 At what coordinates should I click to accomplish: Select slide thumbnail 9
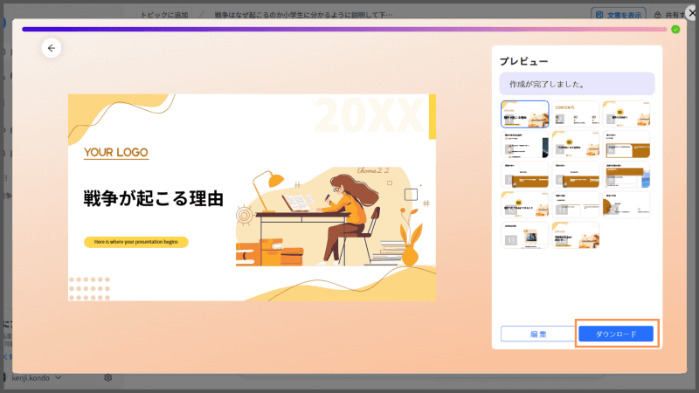(x=626, y=175)
